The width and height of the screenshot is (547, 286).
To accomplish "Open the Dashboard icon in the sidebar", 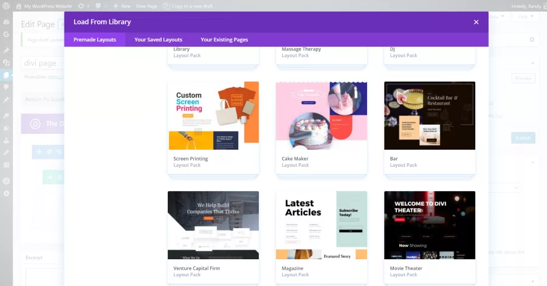I will coord(6,22).
